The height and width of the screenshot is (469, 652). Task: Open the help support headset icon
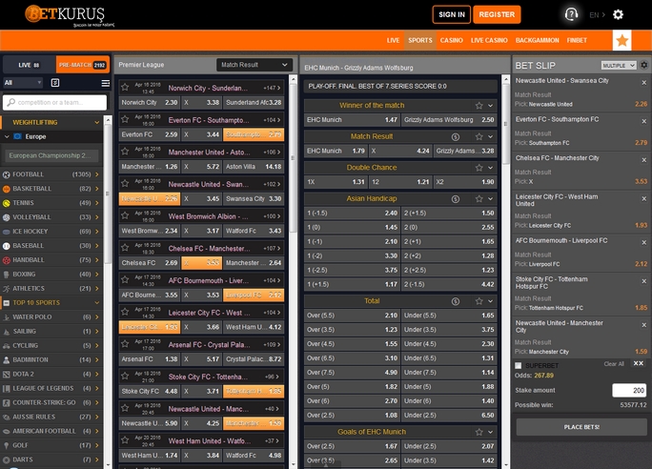(x=571, y=14)
